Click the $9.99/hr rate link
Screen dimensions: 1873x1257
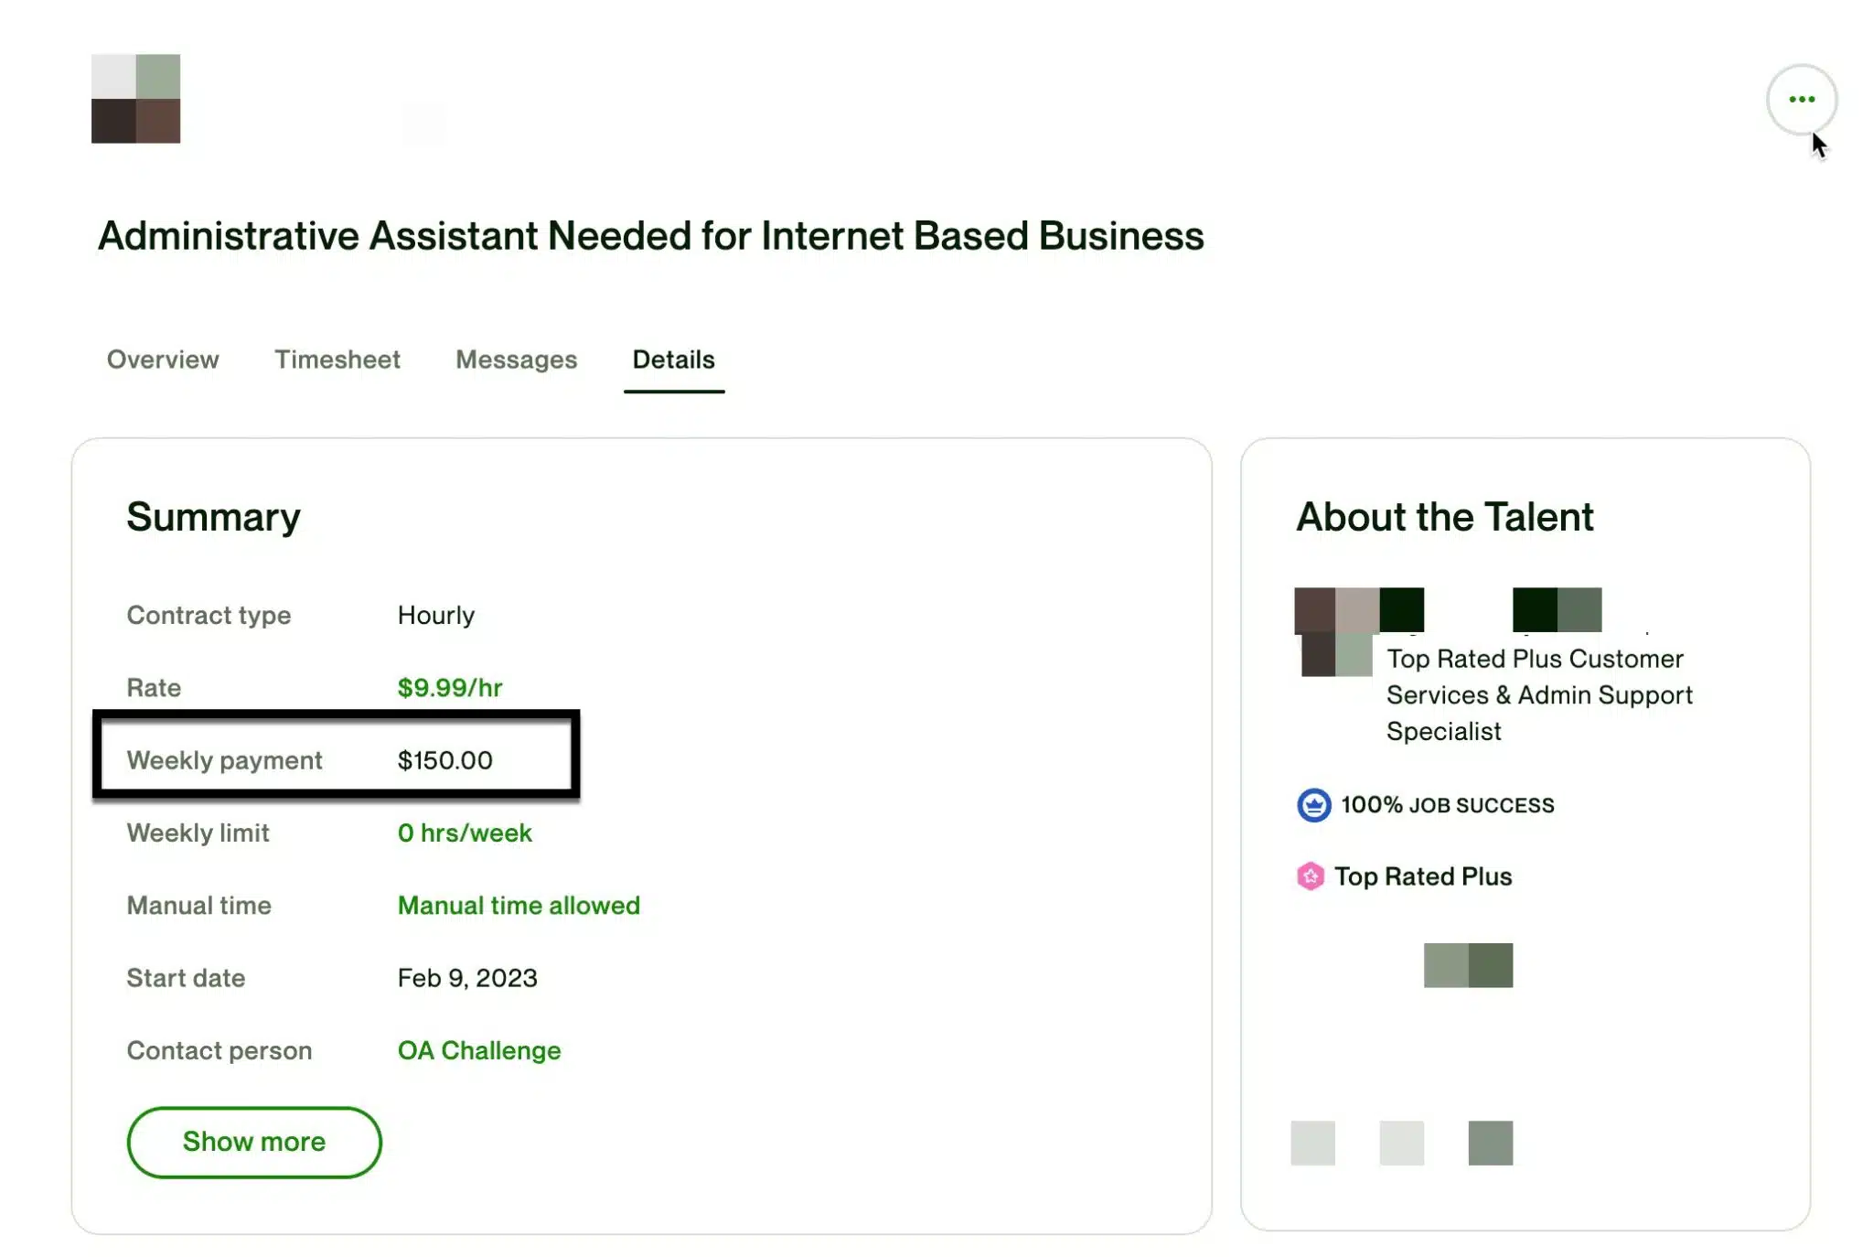[449, 687]
